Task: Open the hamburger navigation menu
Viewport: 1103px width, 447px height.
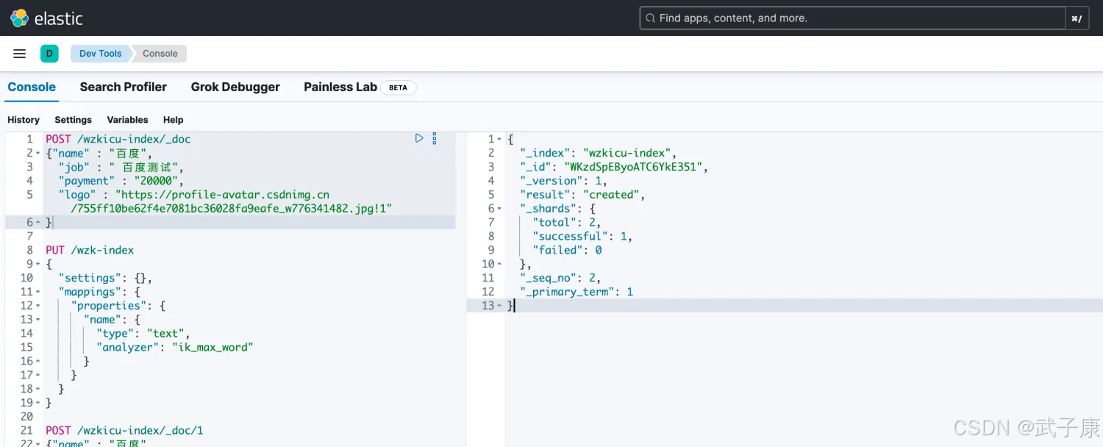Action: (x=20, y=54)
